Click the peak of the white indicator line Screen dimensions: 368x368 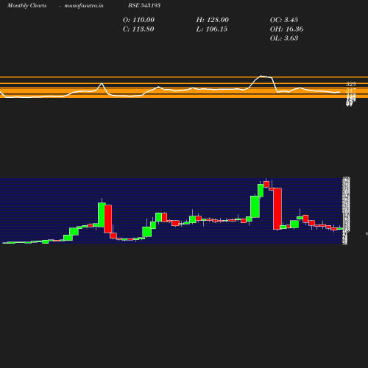coord(261,76)
